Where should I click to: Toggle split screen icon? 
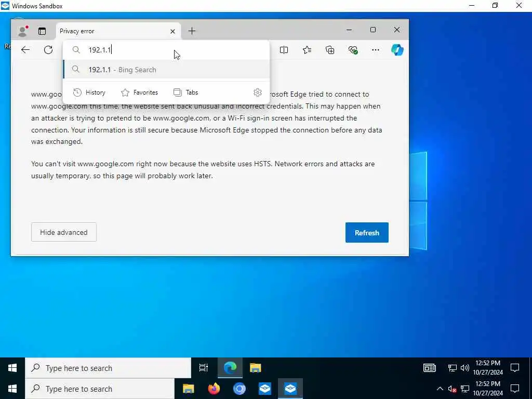coord(284,50)
